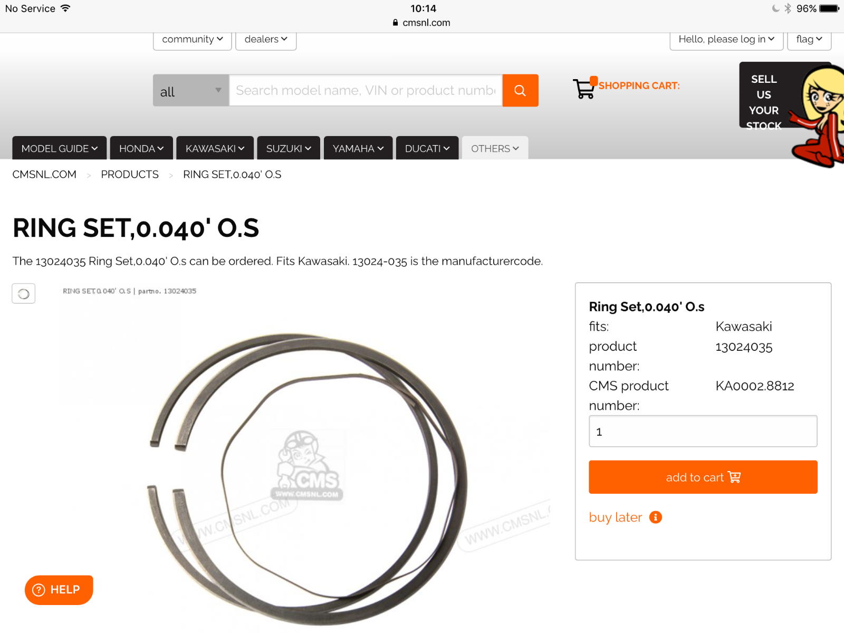Expand the dealers dropdown
The height and width of the screenshot is (633, 844).
pos(266,40)
